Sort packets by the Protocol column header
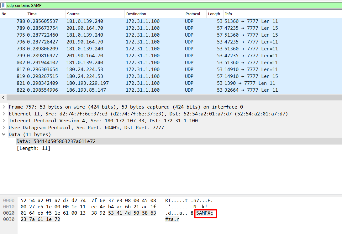The width and height of the screenshot is (342, 234). coord(195,14)
